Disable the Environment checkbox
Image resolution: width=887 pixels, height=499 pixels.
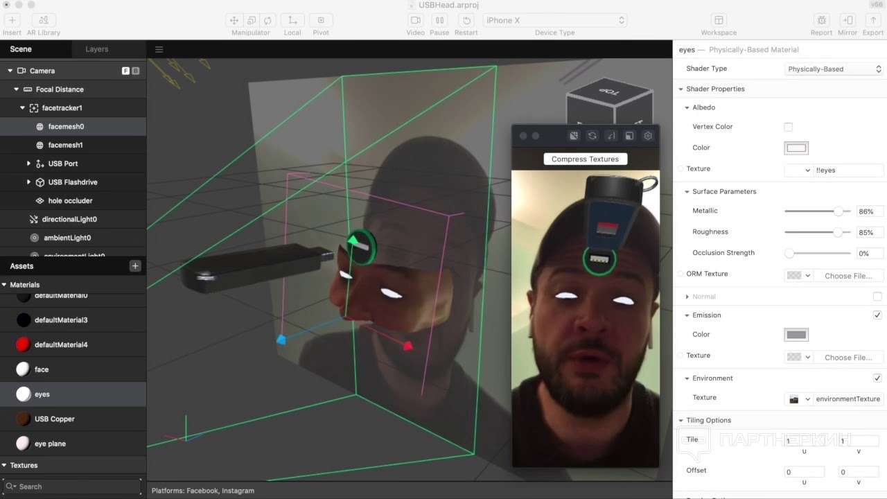[x=877, y=378]
